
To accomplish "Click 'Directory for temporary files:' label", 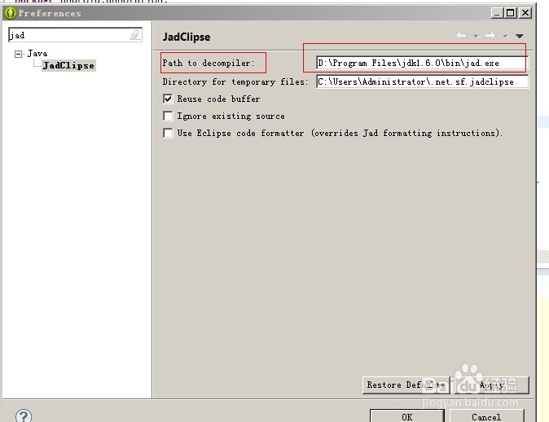I will pyautogui.click(x=235, y=81).
